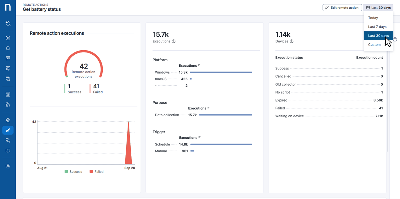This screenshot has height=199, width=400.
Task: Select Today from the timeframe menu
Action: 373,18
